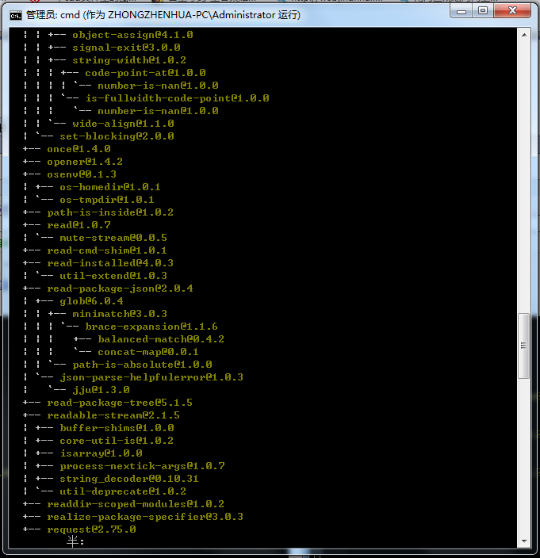
Task: Click the line jju@1.3.0
Action: click(x=101, y=390)
